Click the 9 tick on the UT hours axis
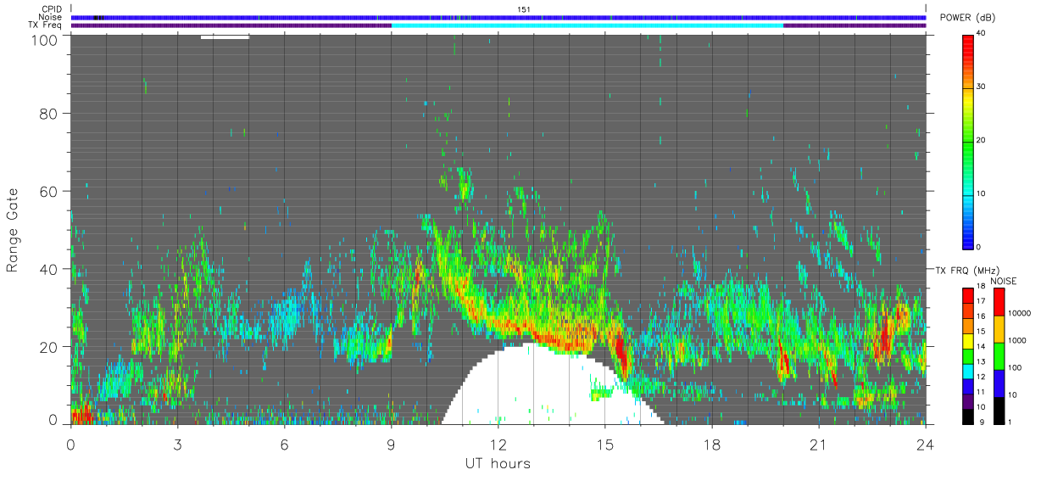 pyautogui.click(x=391, y=444)
